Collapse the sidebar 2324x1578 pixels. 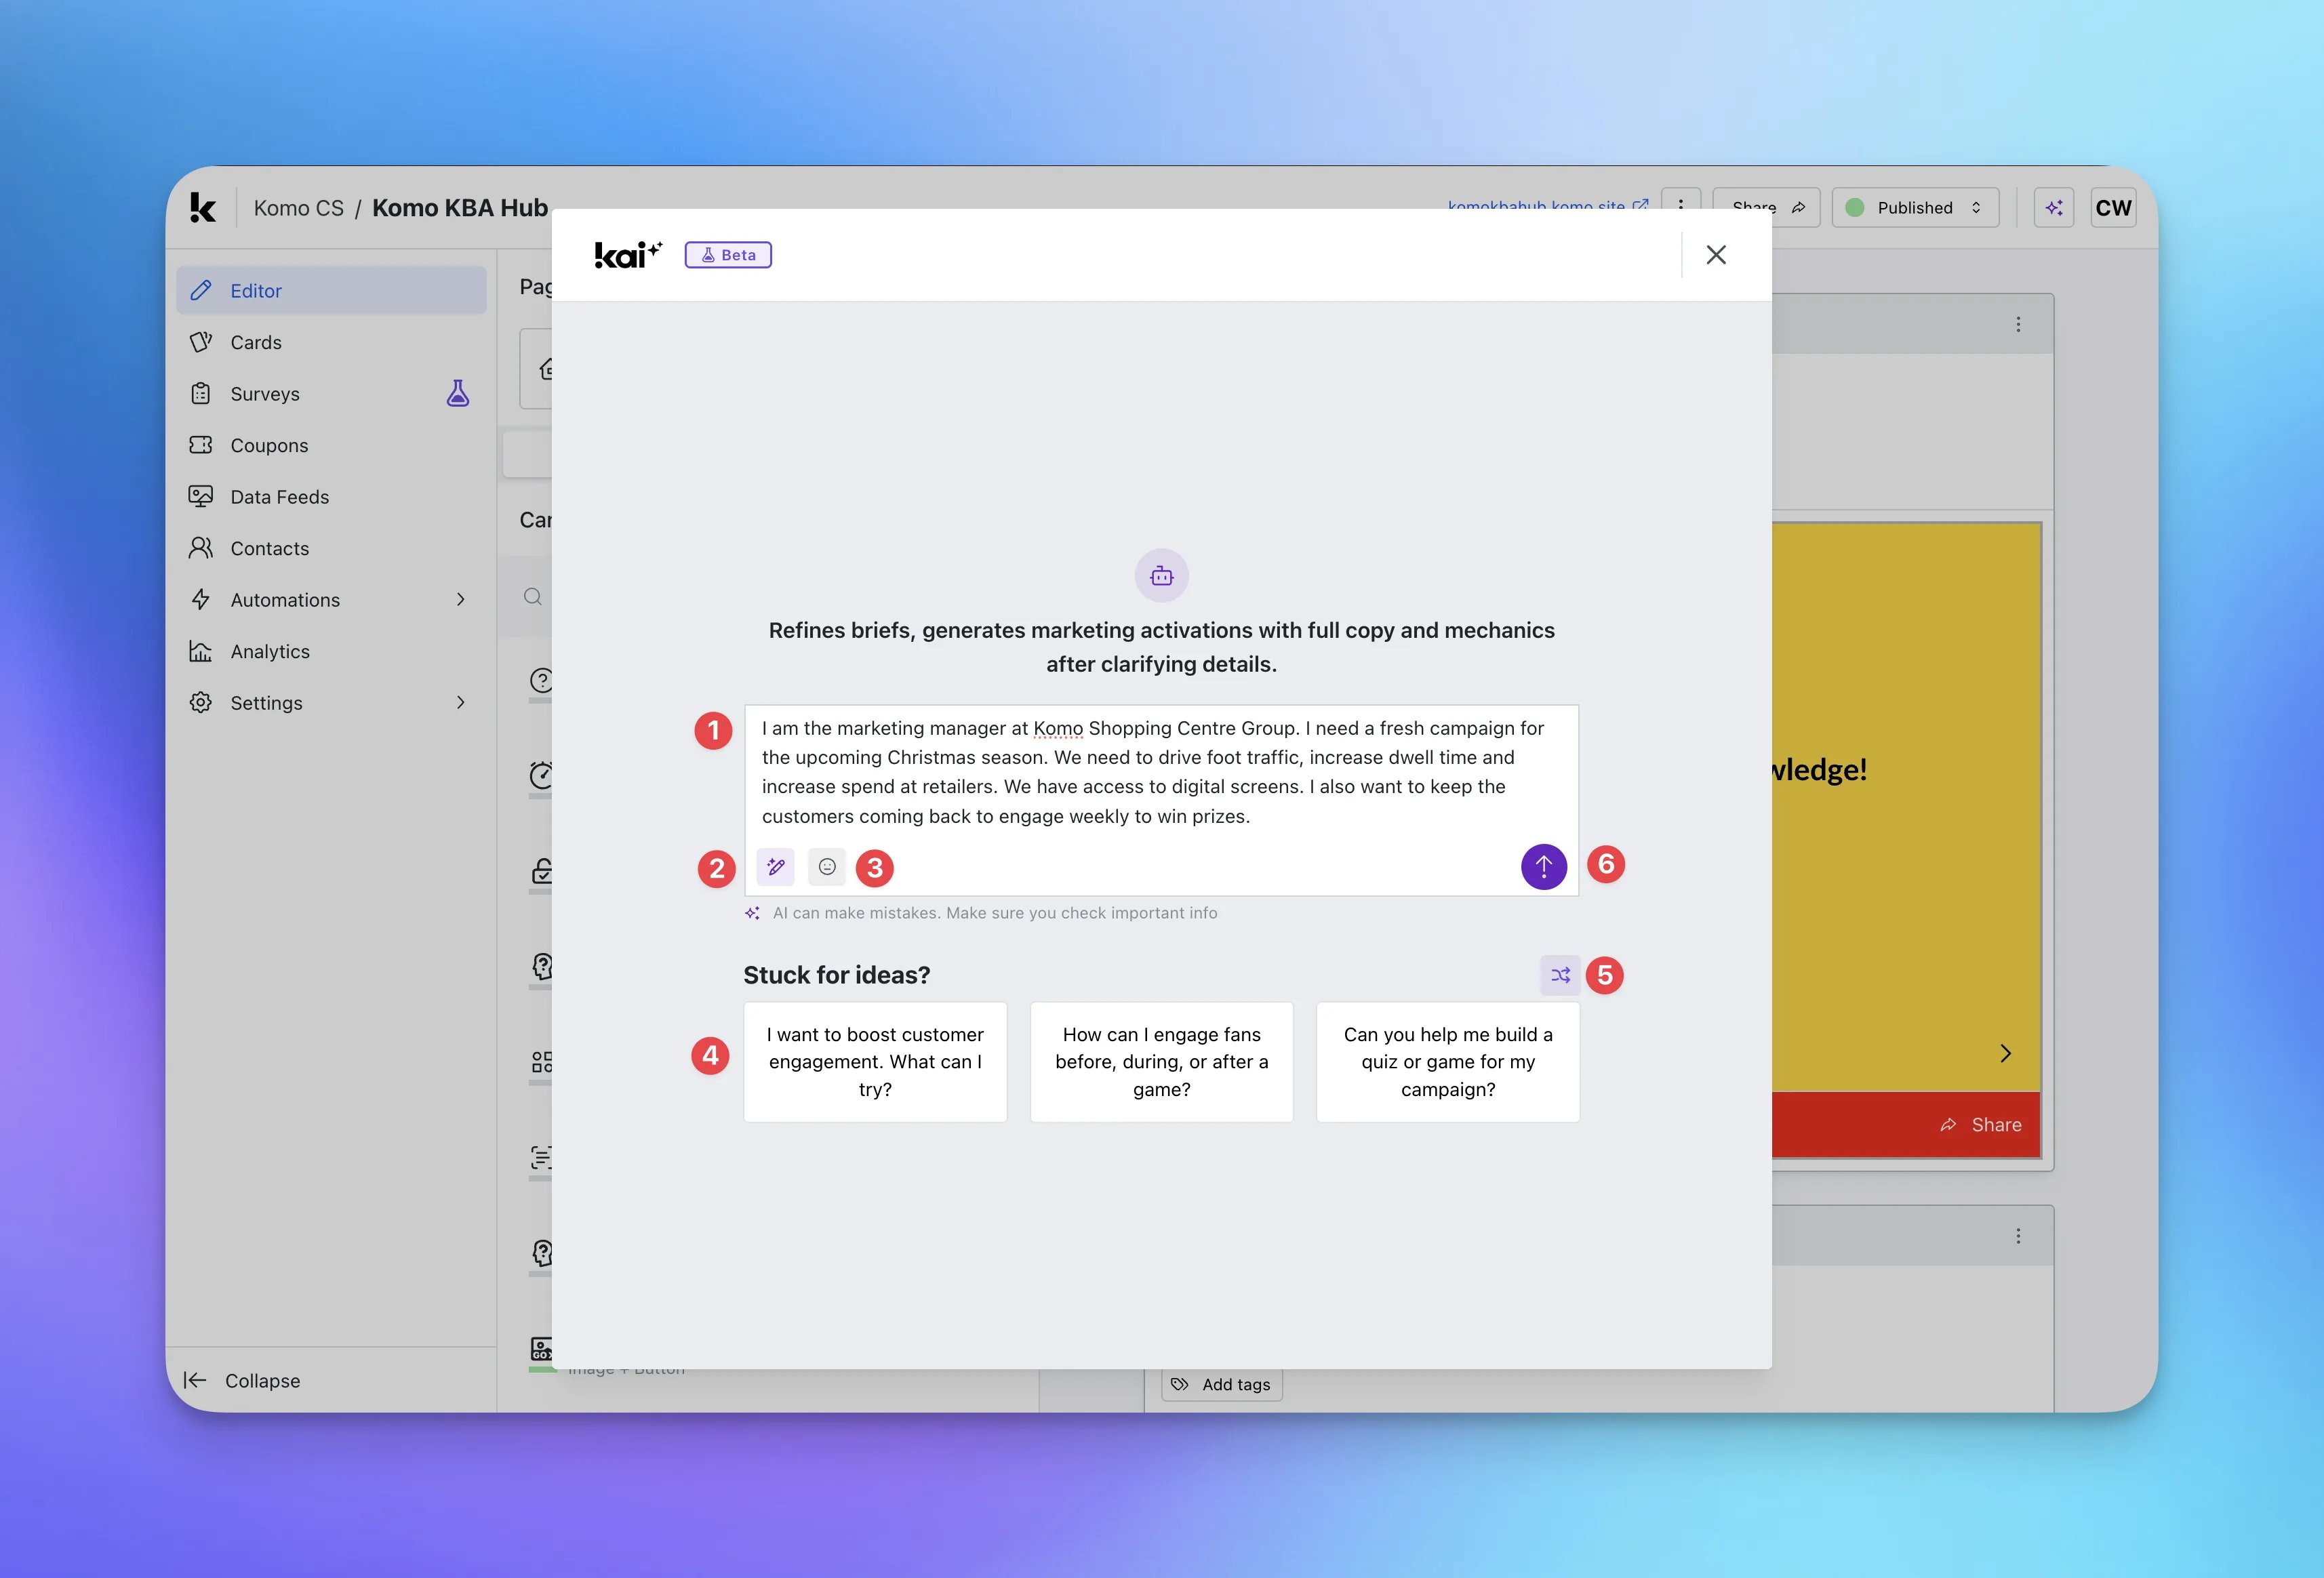click(x=243, y=1381)
